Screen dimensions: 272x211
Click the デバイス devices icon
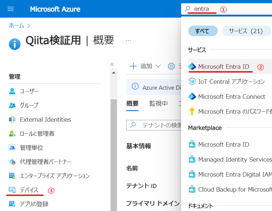point(12,190)
